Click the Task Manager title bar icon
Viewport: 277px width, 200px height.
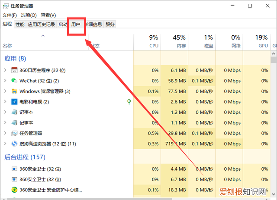[x=6, y=6]
